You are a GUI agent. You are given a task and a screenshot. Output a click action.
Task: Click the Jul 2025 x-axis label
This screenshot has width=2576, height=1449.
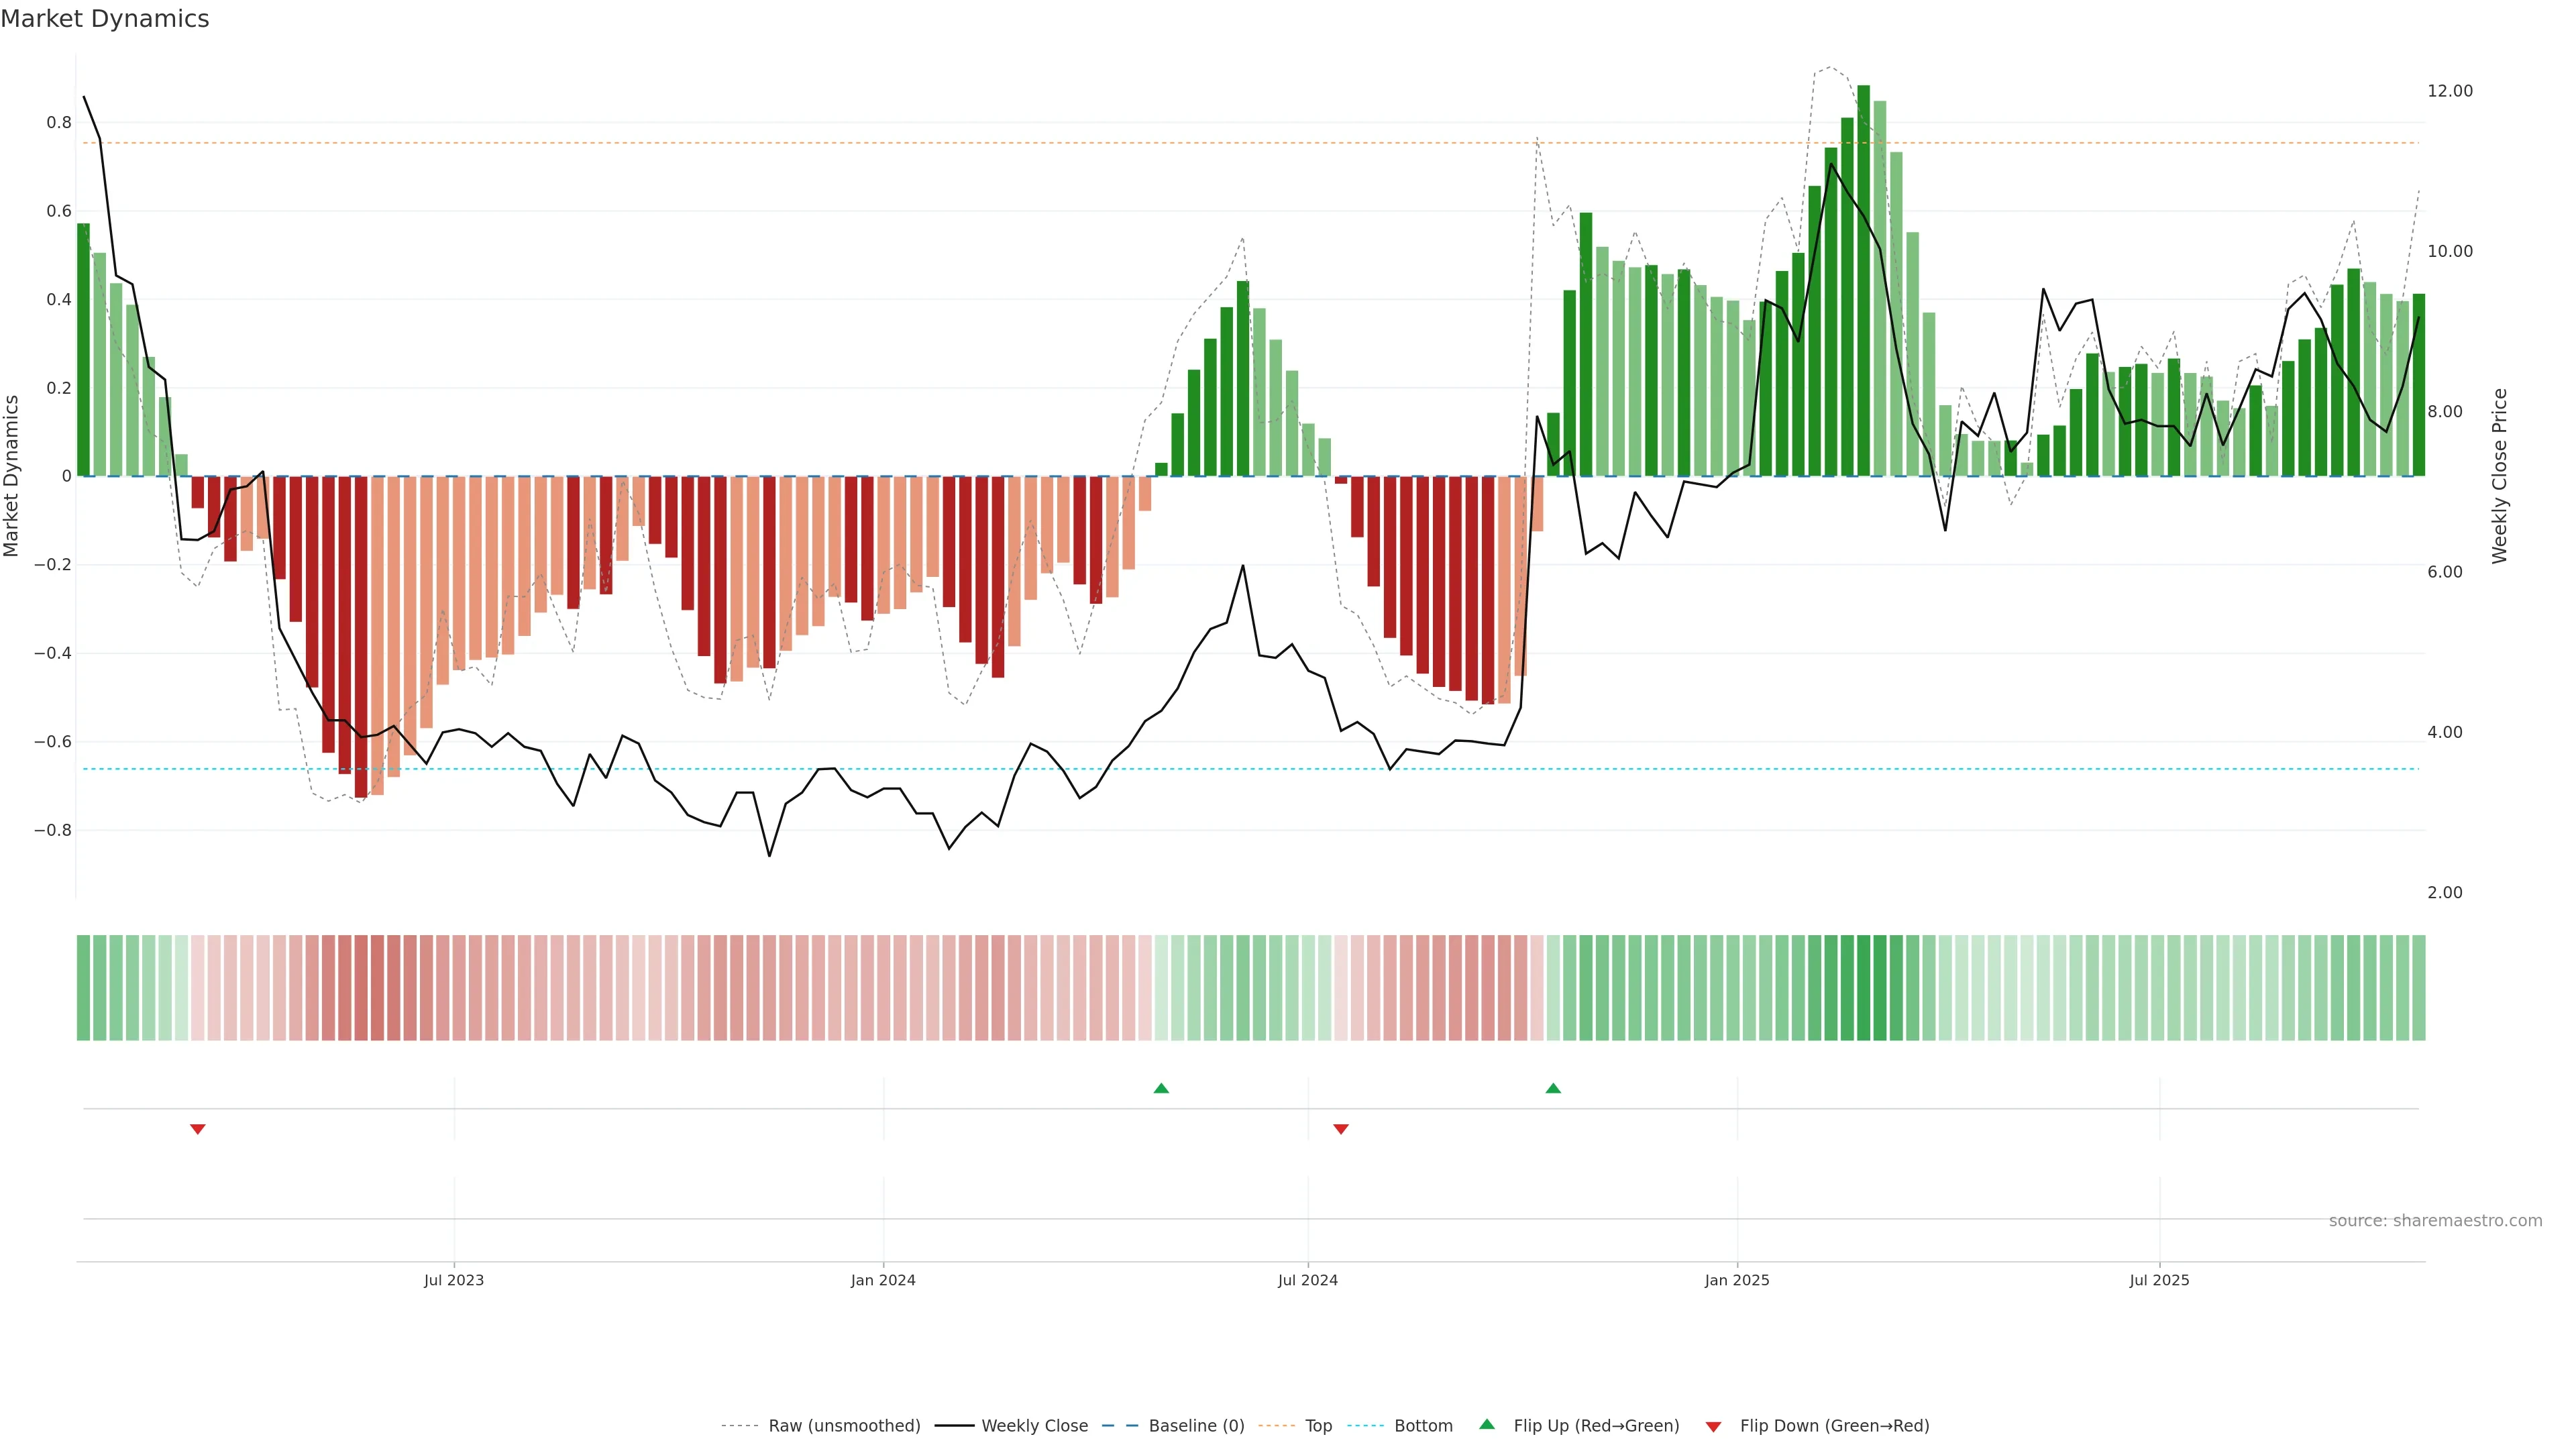click(2159, 1280)
